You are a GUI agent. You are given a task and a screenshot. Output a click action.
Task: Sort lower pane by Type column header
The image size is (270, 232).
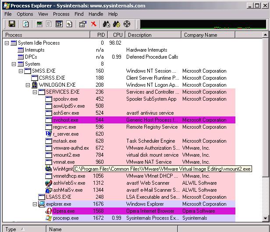24,229
